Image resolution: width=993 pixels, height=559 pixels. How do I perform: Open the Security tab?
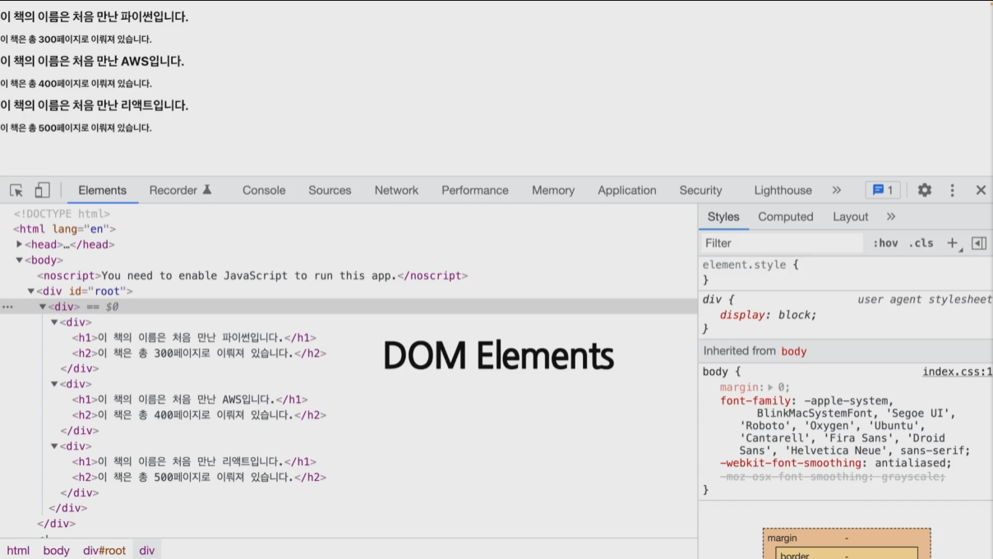coord(700,190)
